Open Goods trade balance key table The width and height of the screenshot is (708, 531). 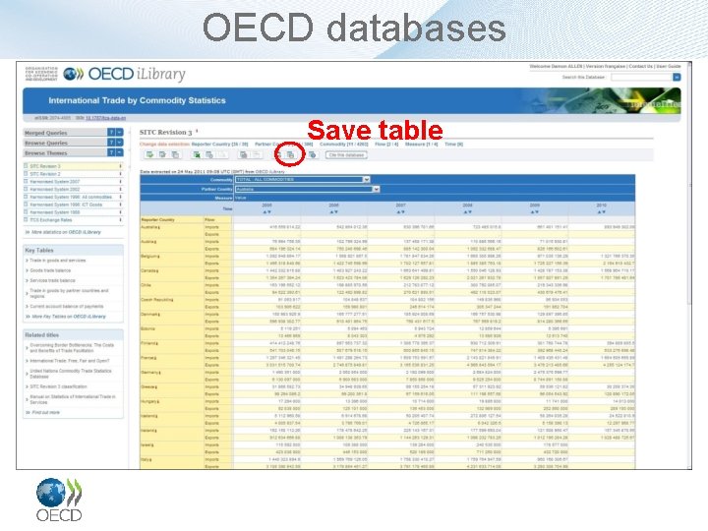click(x=50, y=270)
